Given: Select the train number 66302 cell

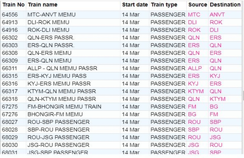Looking at the screenshot, I should click(x=10, y=38).
